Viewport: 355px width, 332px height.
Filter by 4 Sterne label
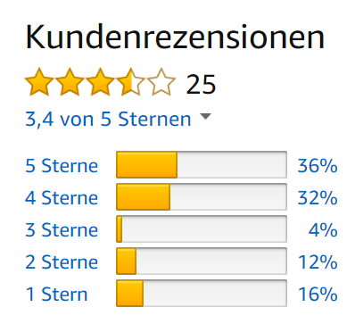(x=62, y=198)
